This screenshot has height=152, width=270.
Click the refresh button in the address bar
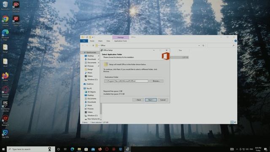coord(203,46)
